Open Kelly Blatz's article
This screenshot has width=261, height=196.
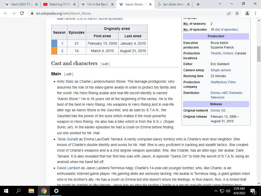point(65,81)
